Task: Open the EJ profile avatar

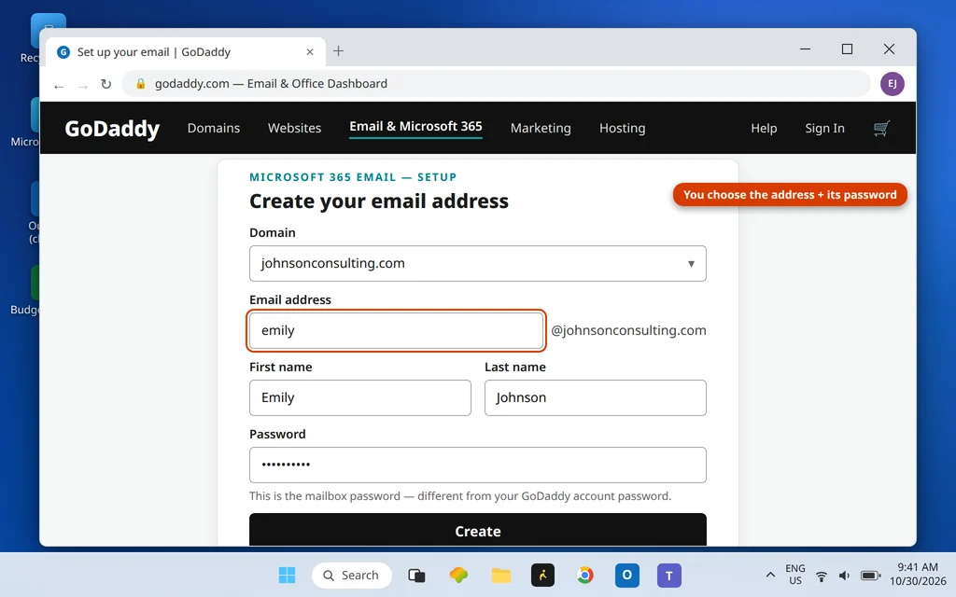Action: [892, 83]
